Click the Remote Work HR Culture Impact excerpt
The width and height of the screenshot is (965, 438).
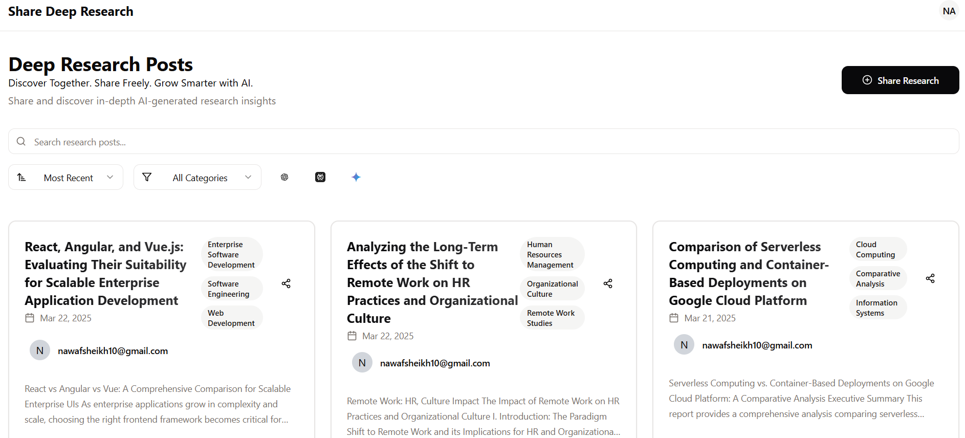tap(484, 416)
